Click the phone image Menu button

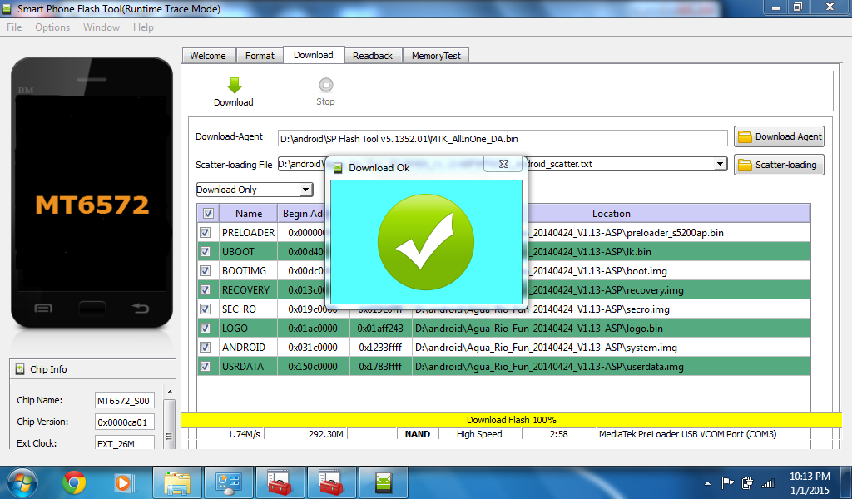(43, 309)
